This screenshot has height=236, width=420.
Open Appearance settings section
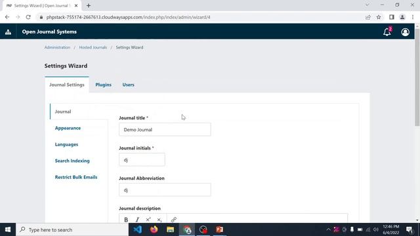coord(68,128)
